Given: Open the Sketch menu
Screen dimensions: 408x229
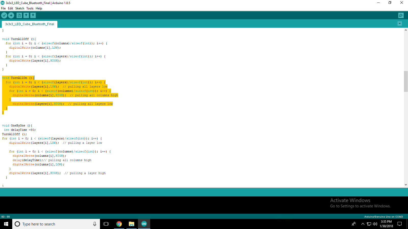Looking at the screenshot, I should [x=20, y=8].
